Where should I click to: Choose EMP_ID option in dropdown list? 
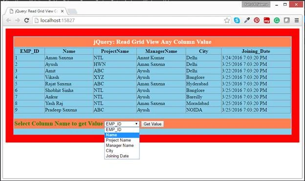(122, 130)
